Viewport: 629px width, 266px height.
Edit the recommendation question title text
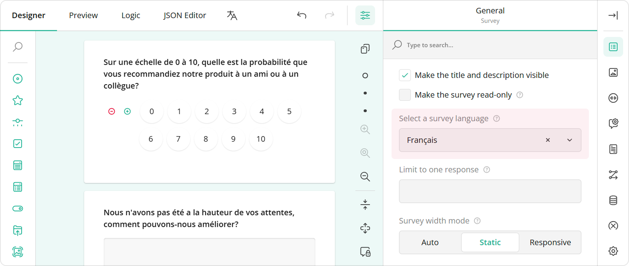tap(206, 74)
